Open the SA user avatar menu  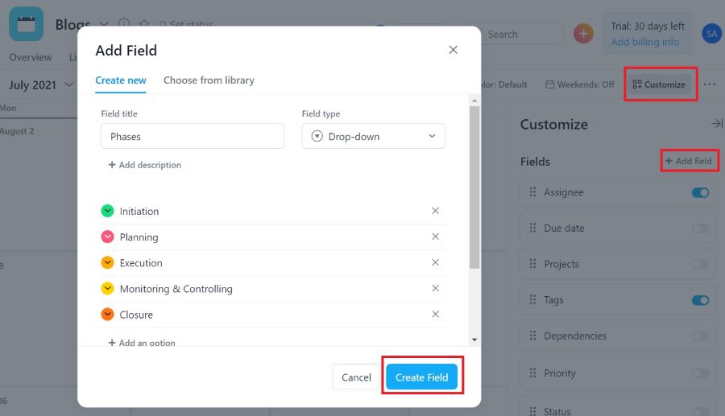(x=711, y=34)
